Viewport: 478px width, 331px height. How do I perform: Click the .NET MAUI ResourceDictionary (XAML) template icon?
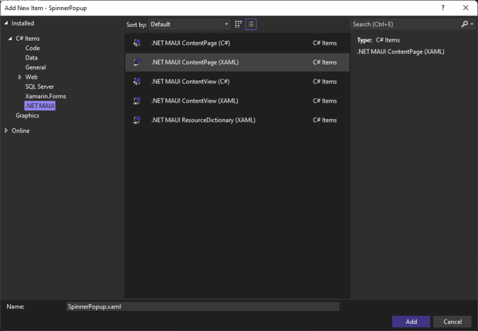coord(137,120)
